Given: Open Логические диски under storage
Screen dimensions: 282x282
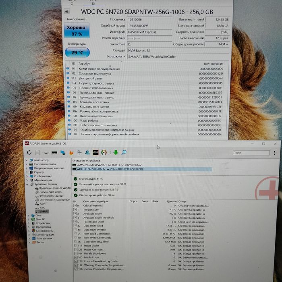Looking at the screenshot, I should (51, 192).
